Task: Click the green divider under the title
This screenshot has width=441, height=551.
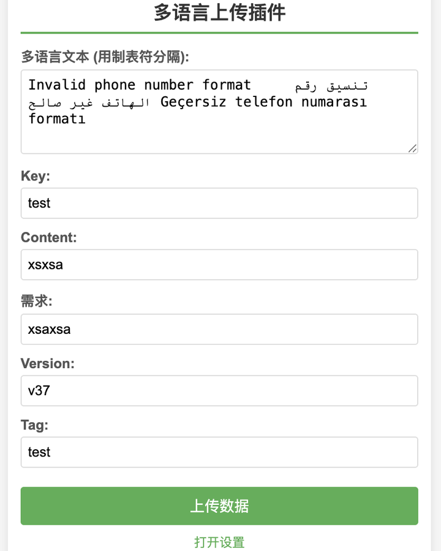Action: (x=219, y=33)
